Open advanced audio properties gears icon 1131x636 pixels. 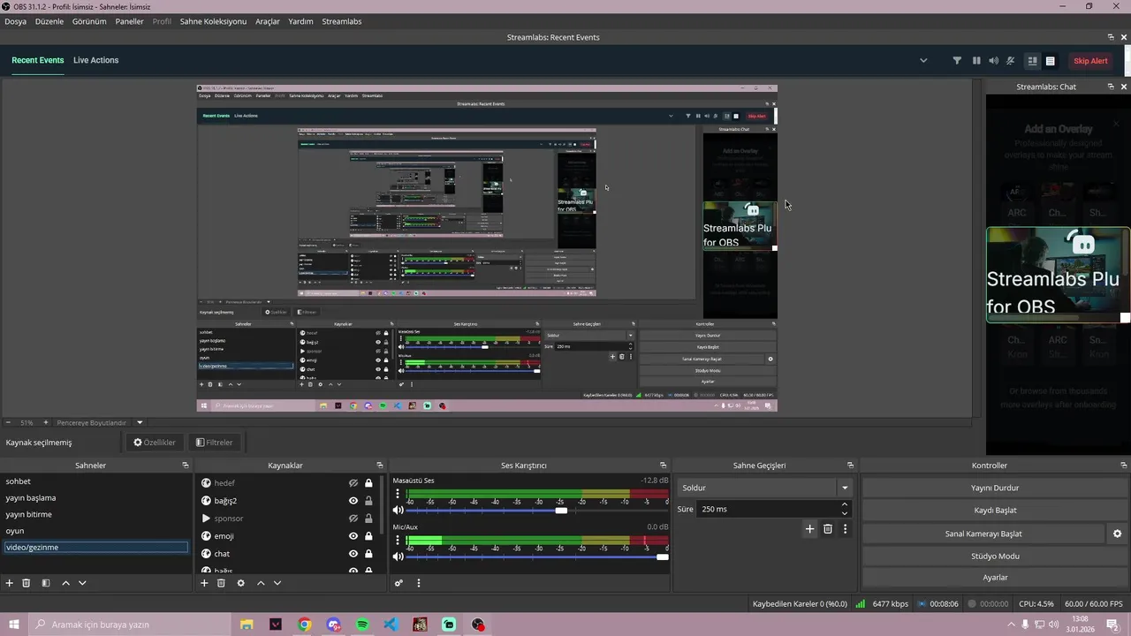(x=399, y=583)
